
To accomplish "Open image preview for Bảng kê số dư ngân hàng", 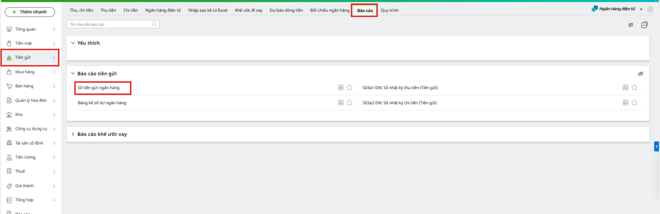I will (341, 103).
